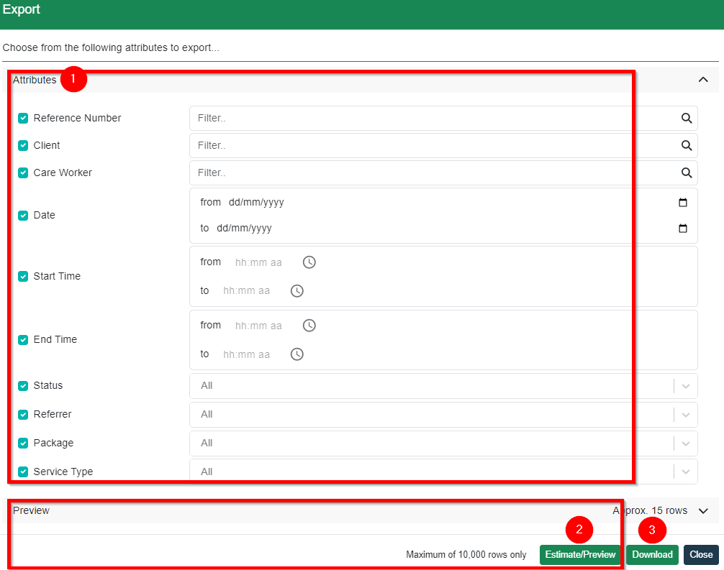724x570 pixels.
Task: Search the Care Worker filter
Action: coord(686,173)
